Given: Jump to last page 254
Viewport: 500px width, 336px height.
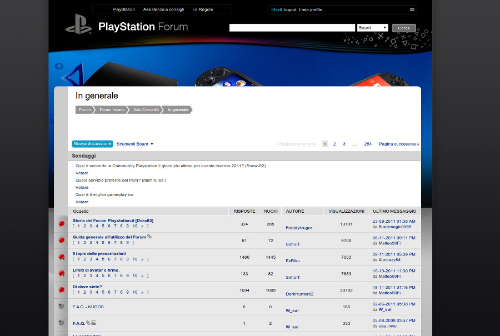Looking at the screenshot, I should [368, 144].
